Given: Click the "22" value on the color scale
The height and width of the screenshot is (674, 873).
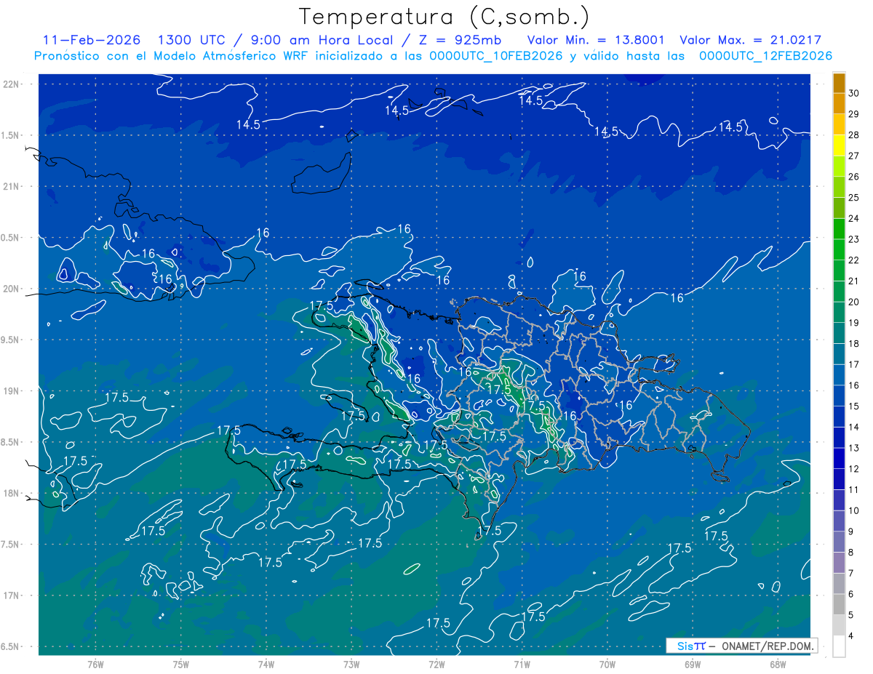Looking at the screenshot, I should click(x=854, y=260).
